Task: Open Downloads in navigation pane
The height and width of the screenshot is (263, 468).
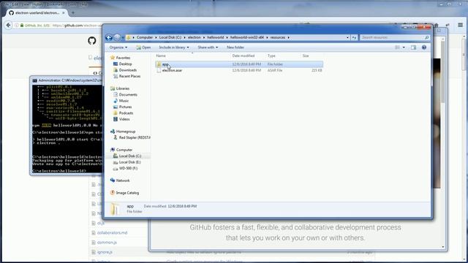Action: coord(127,70)
